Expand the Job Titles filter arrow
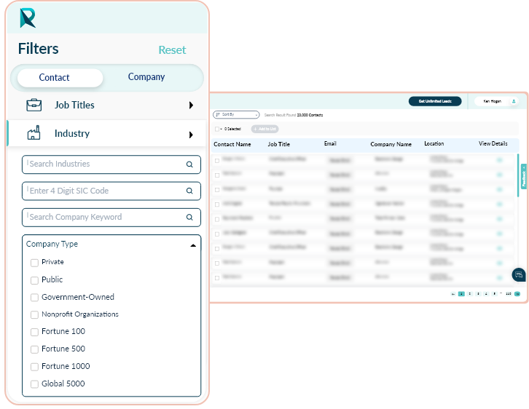The width and height of the screenshot is (529, 409). (x=191, y=106)
